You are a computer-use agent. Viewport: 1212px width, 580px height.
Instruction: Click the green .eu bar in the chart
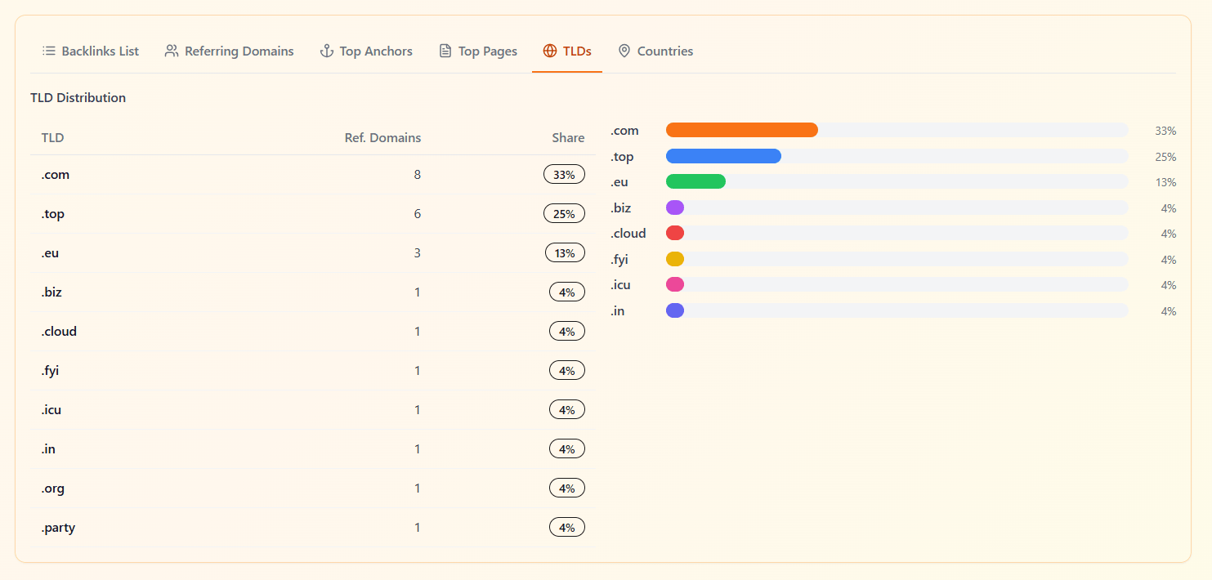tap(695, 181)
